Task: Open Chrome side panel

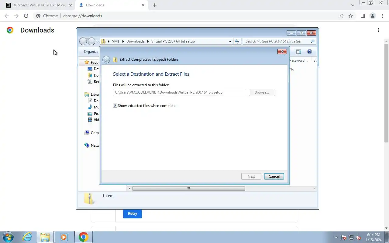Action: click(363, 16)
